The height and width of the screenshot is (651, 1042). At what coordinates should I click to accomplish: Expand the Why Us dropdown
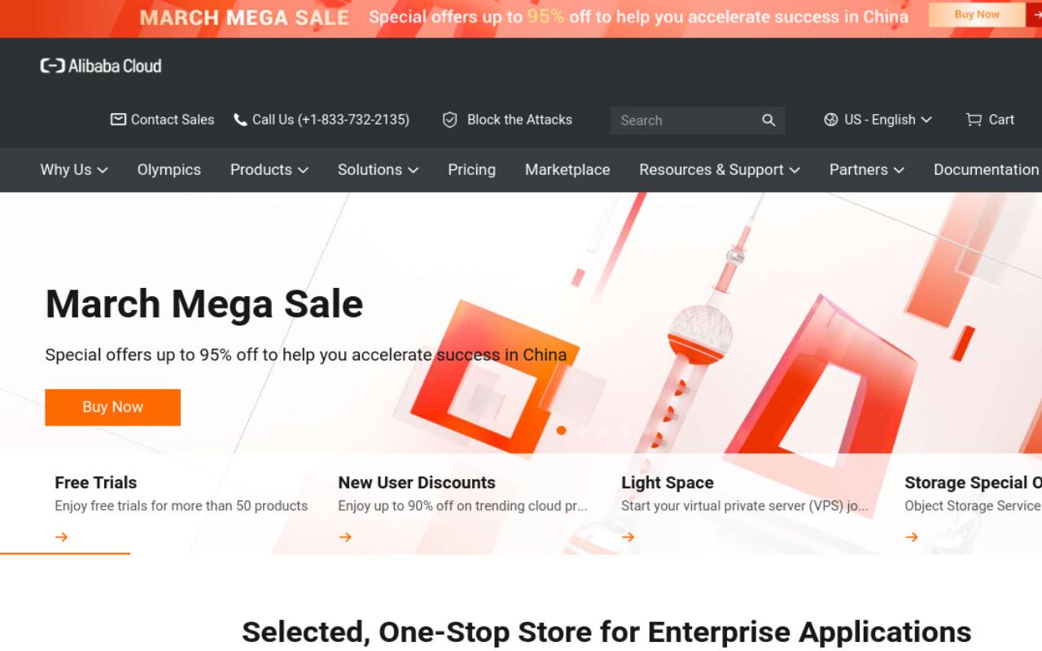(74, 169)
